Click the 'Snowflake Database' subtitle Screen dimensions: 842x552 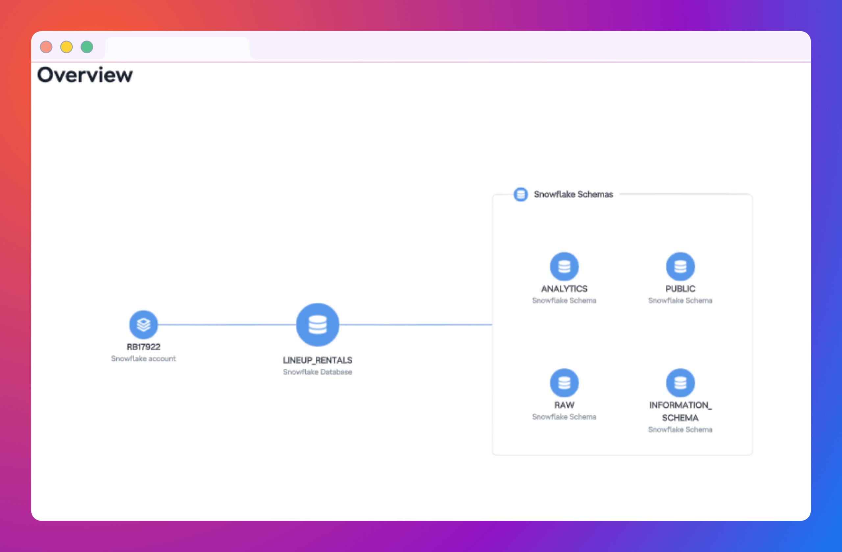coord(317,372)
